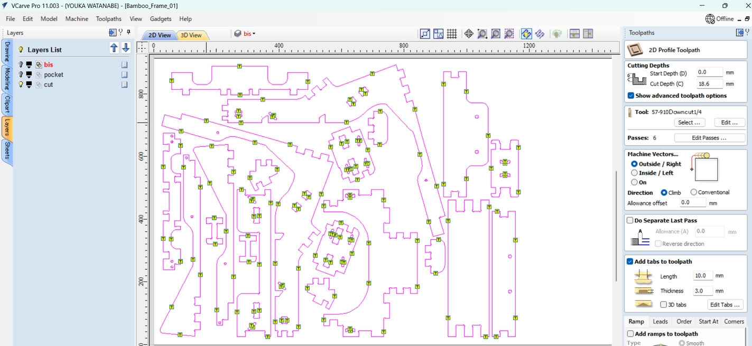Open the Gadgets menu
The image size is (752, 346).
[x=161, y=18]
